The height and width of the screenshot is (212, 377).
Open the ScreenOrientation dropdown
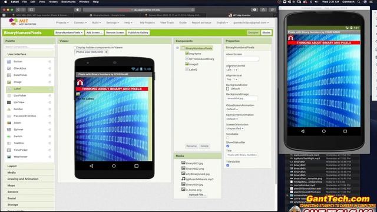tap(235, 128)
